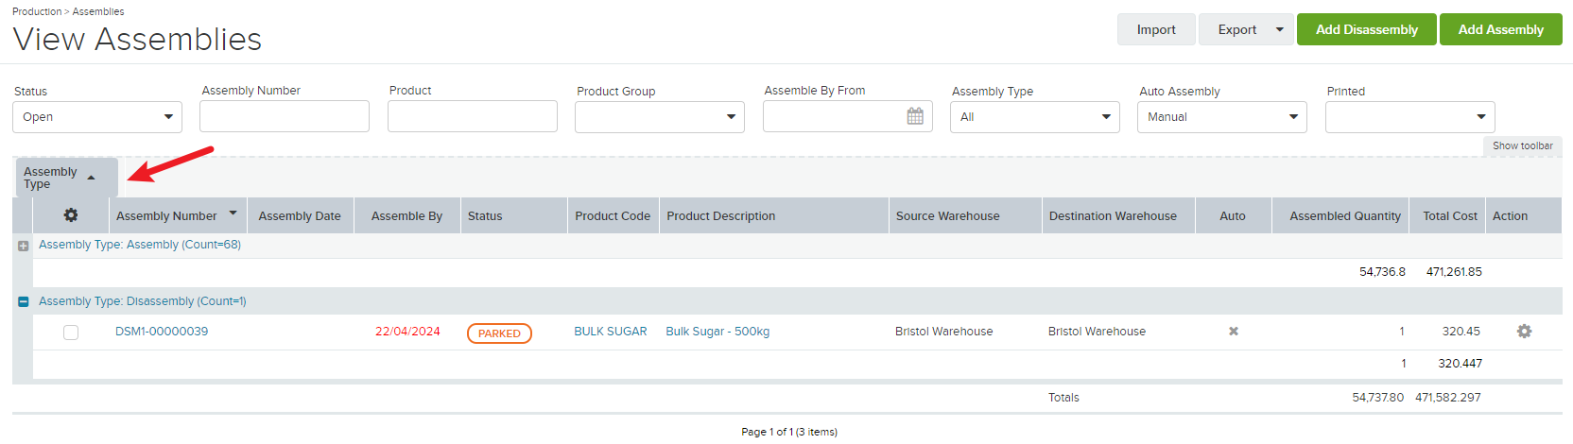Click the Add Assembly button

1501,29
